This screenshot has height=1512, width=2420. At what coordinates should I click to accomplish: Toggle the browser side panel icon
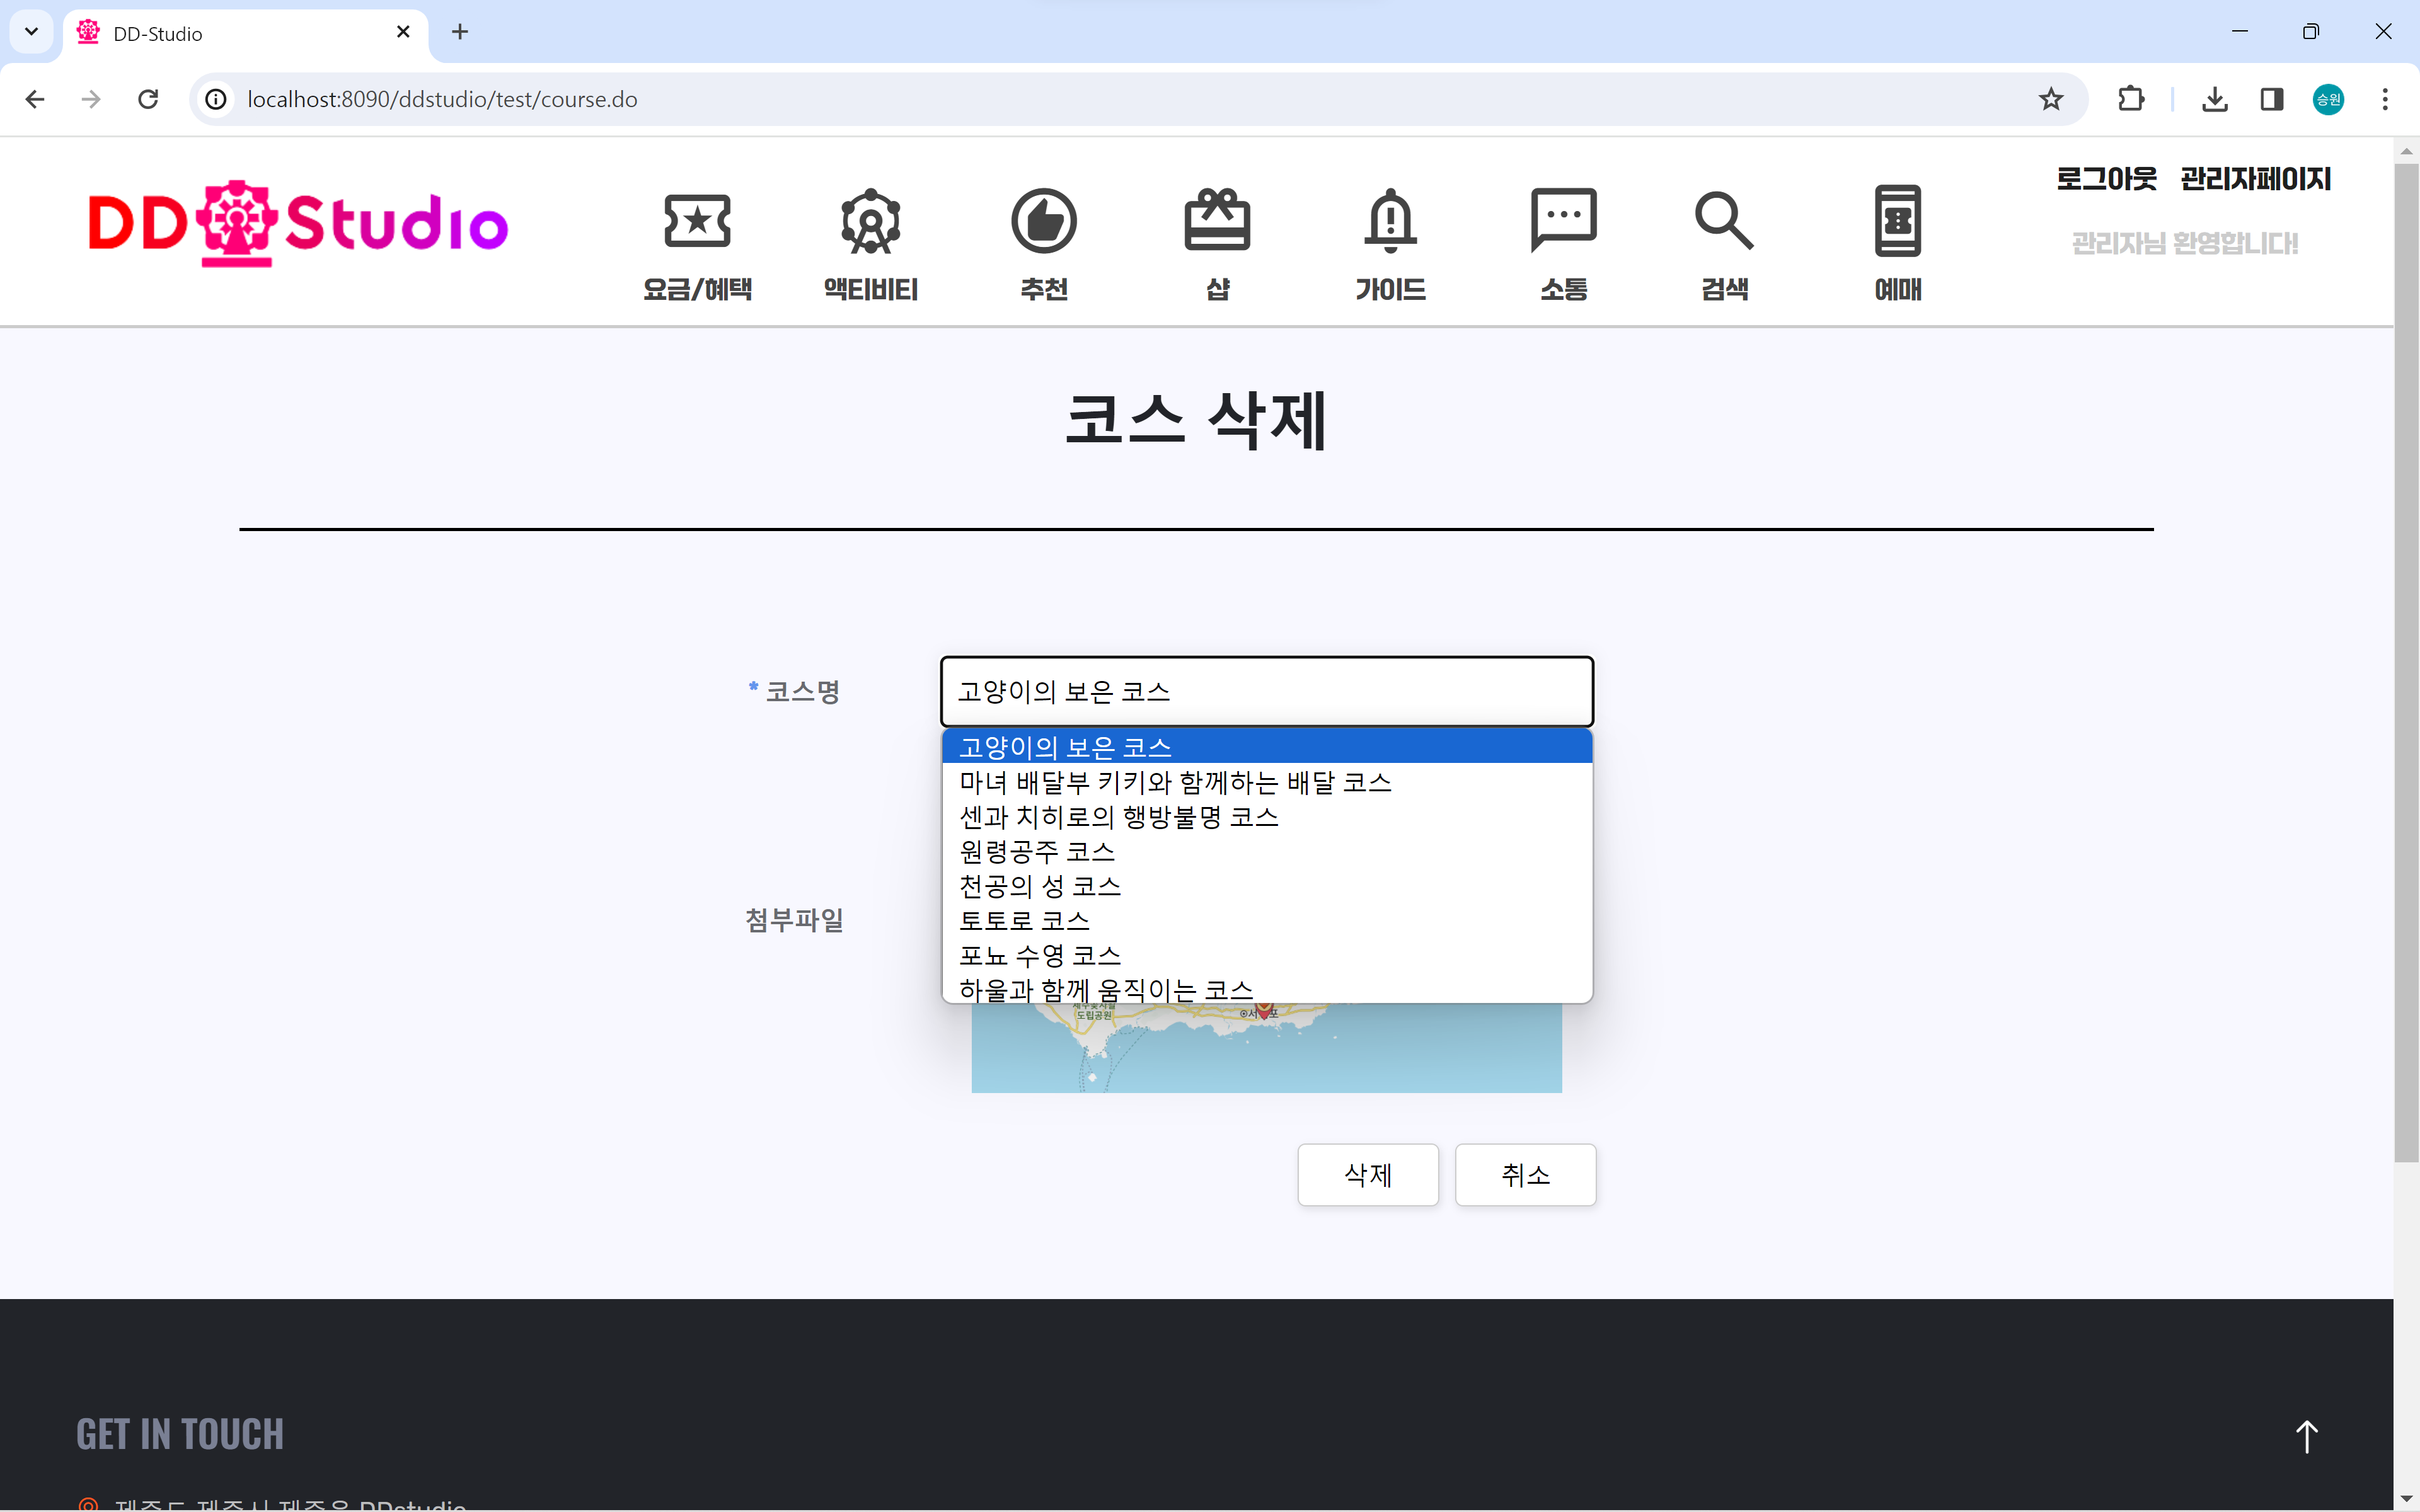pyautogui.click(x=2272, y=99)
